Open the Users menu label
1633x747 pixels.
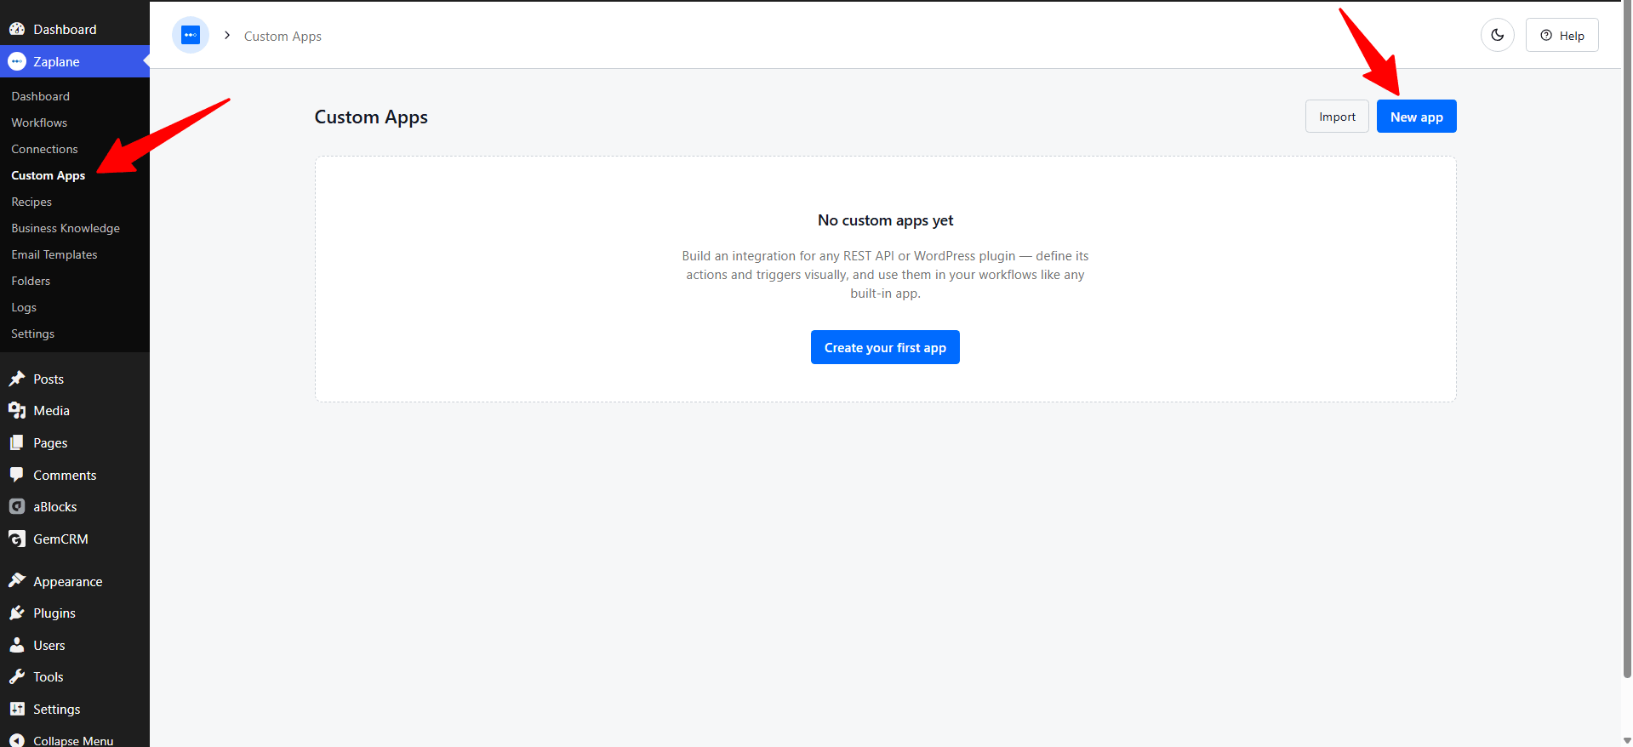tap(49, 645)
